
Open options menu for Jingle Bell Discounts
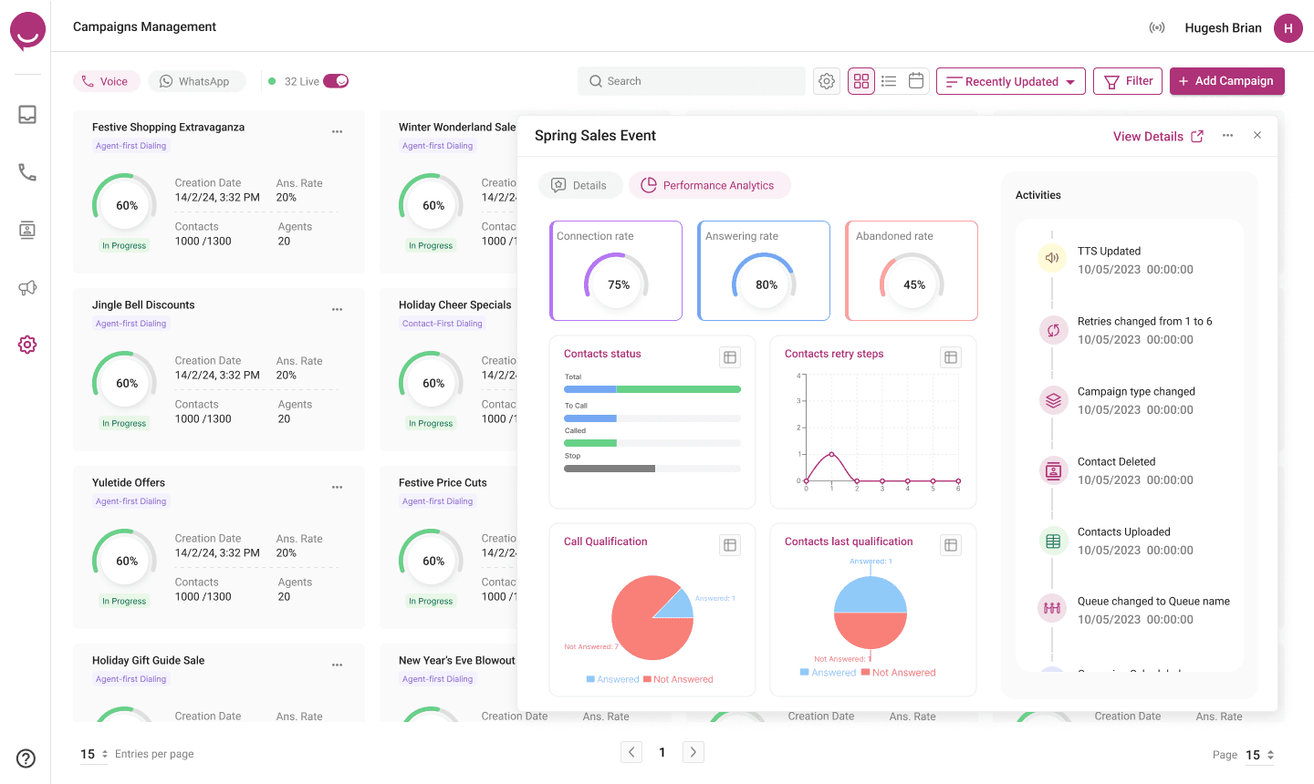[x=338, y=309]
